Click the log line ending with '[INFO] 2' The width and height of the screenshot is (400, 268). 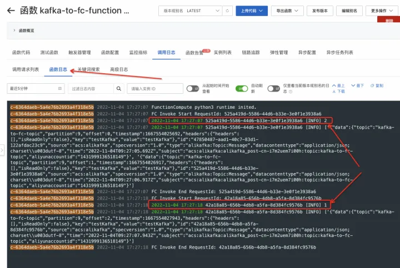pos(241,120)
